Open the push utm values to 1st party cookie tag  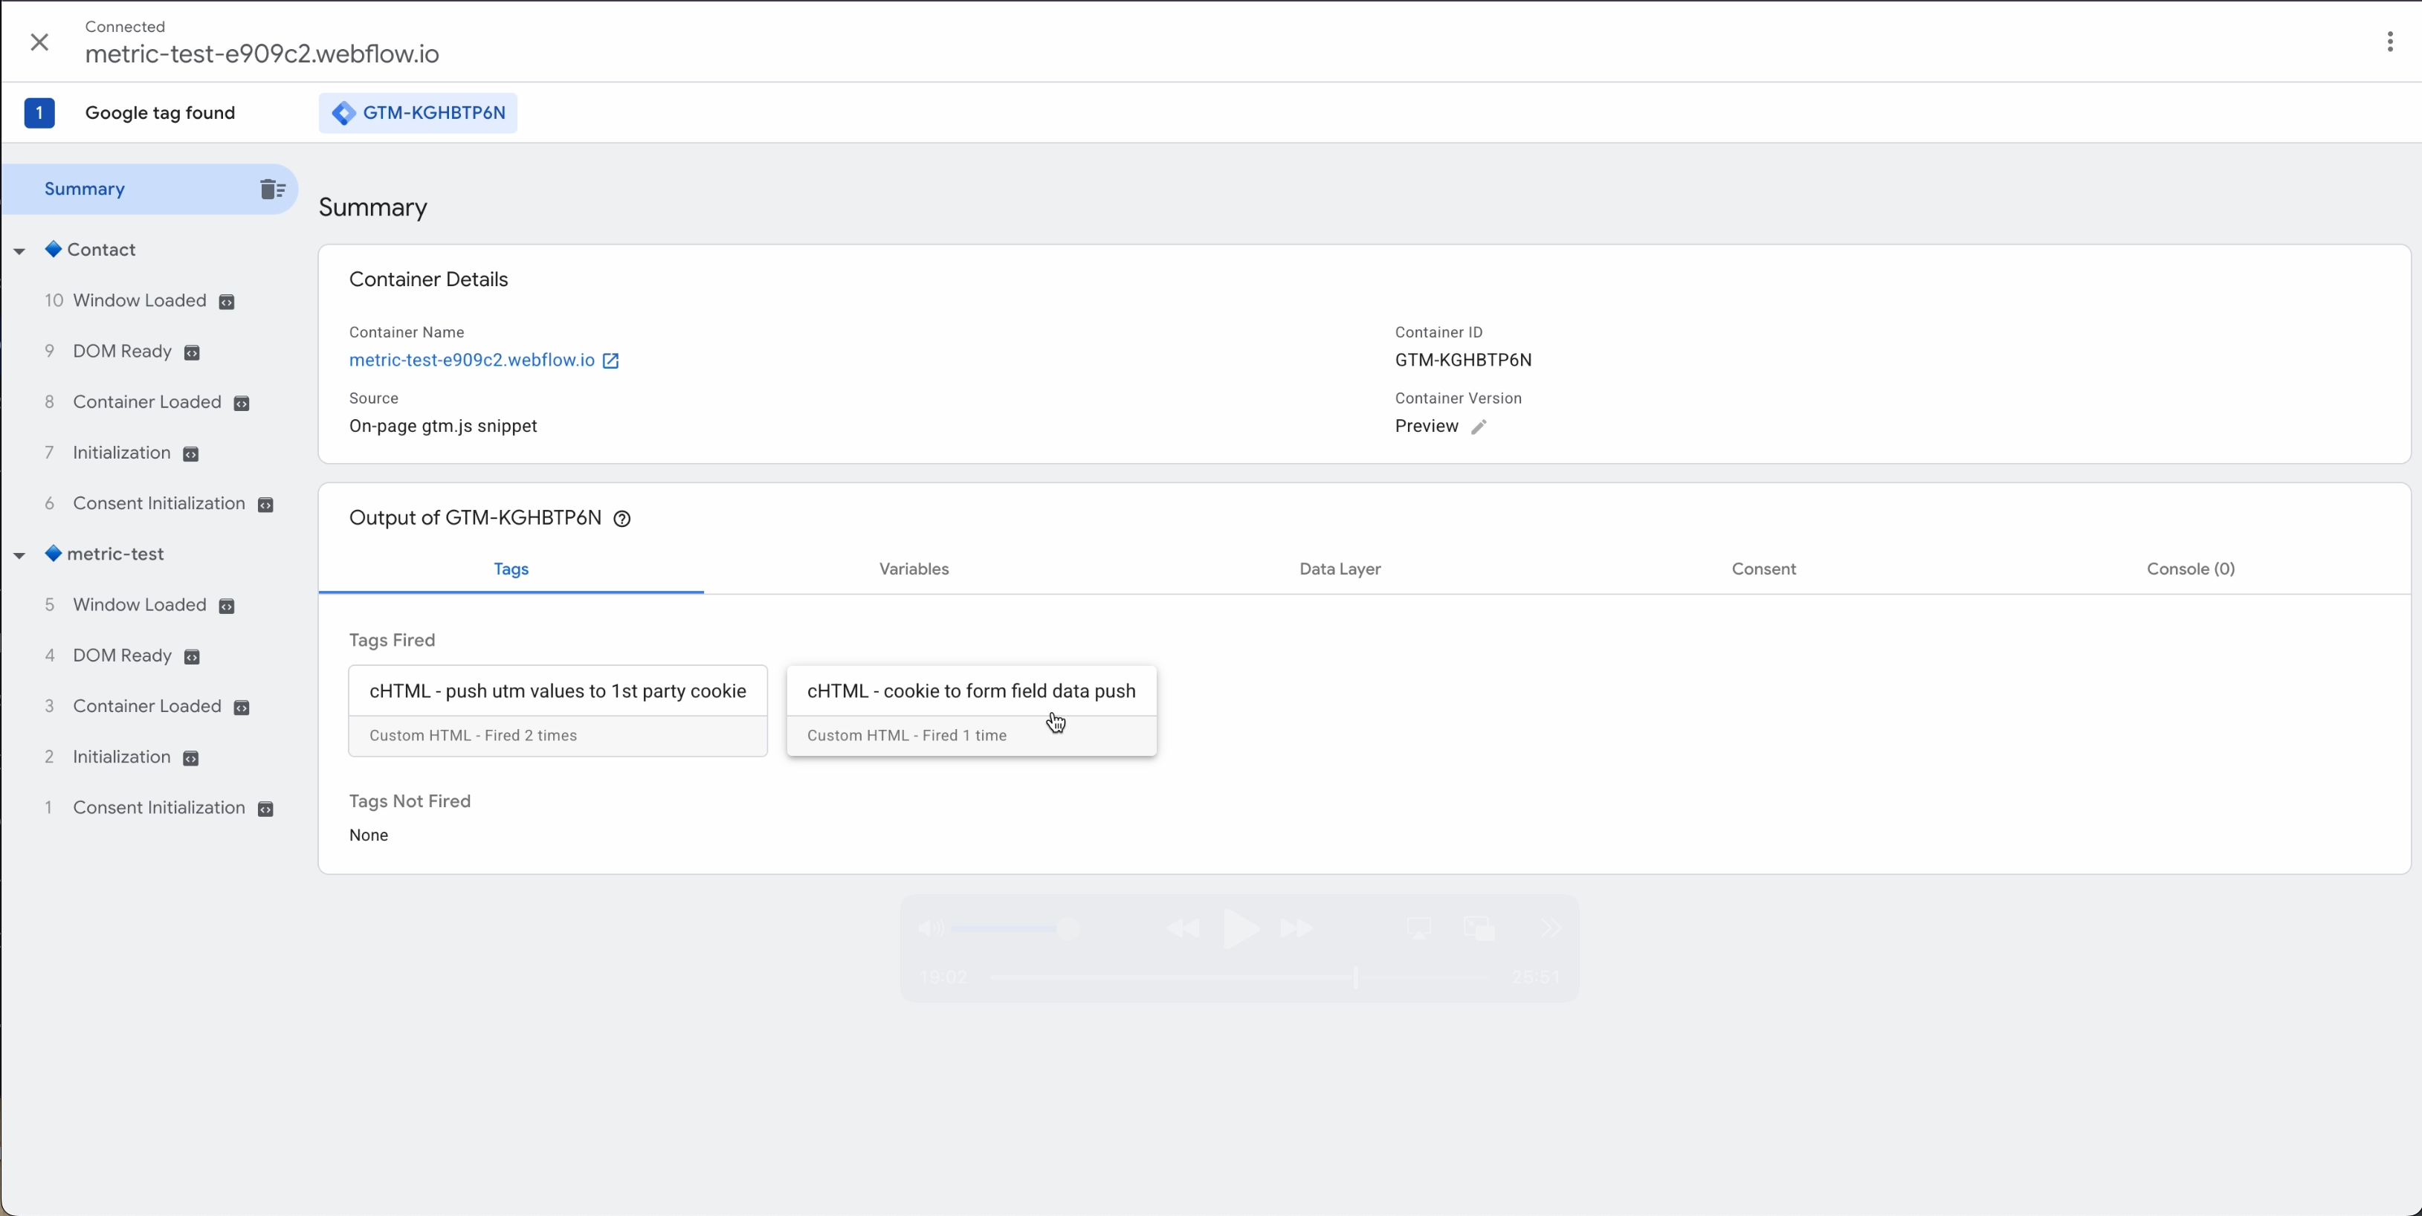[x=558, y=711]
